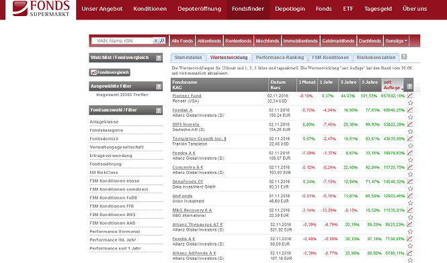Open the Konditionen menu item
Viewport: 447px width, 263px height.
click(x=150, y=9)
